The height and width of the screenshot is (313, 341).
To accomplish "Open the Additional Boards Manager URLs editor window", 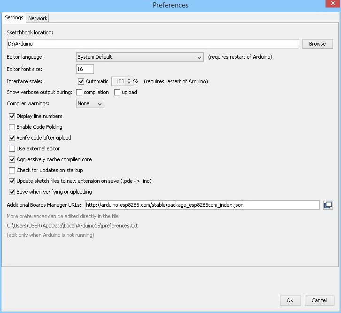I will (x=328, y=205).
